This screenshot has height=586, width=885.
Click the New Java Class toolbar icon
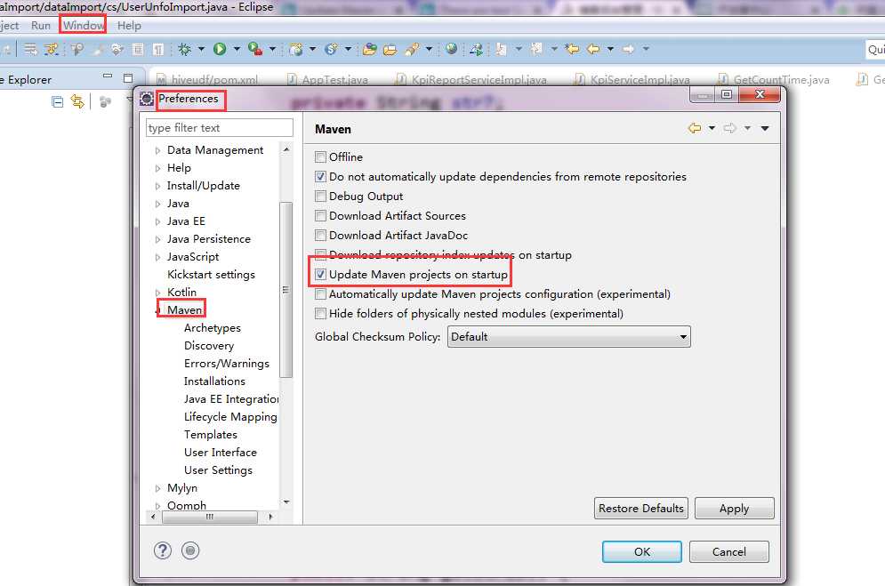click(x=331, y=50)
